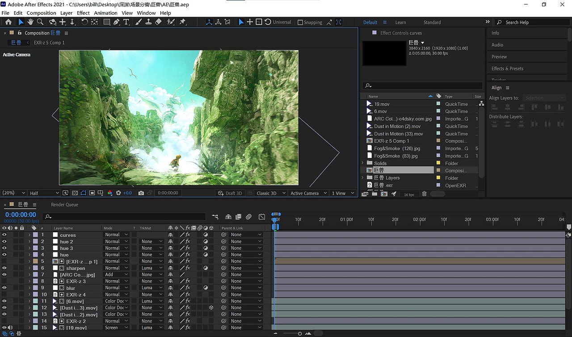This screenshot has width=572, height=337.
Task: Create a new folder in Project panel
Action: point(374,194)
